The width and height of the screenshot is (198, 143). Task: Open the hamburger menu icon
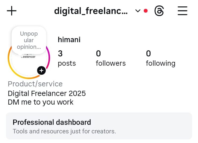pyautogui.click(x=182, y=11)
